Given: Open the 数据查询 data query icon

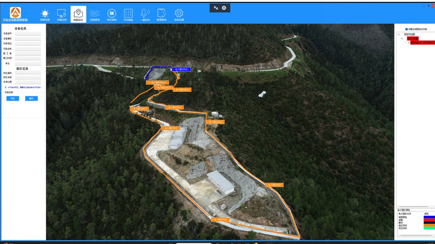Looking at the screenshot, I should pyautogui.click(x=162, y=15).
